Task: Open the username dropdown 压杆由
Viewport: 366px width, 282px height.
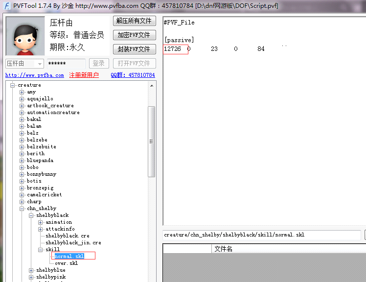Action: tap(39, 64)
